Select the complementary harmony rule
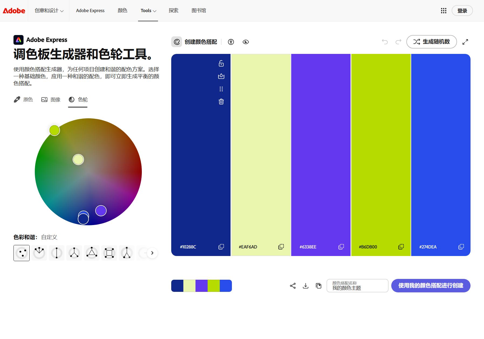 57,253
